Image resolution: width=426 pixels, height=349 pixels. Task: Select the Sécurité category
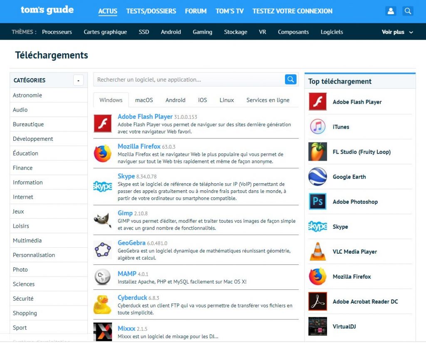coord(49,299)
